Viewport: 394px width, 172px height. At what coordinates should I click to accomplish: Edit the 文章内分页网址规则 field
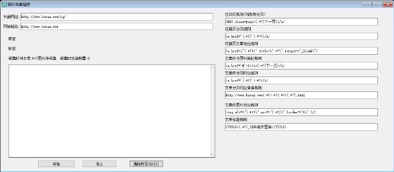click(x=301, y=80)
